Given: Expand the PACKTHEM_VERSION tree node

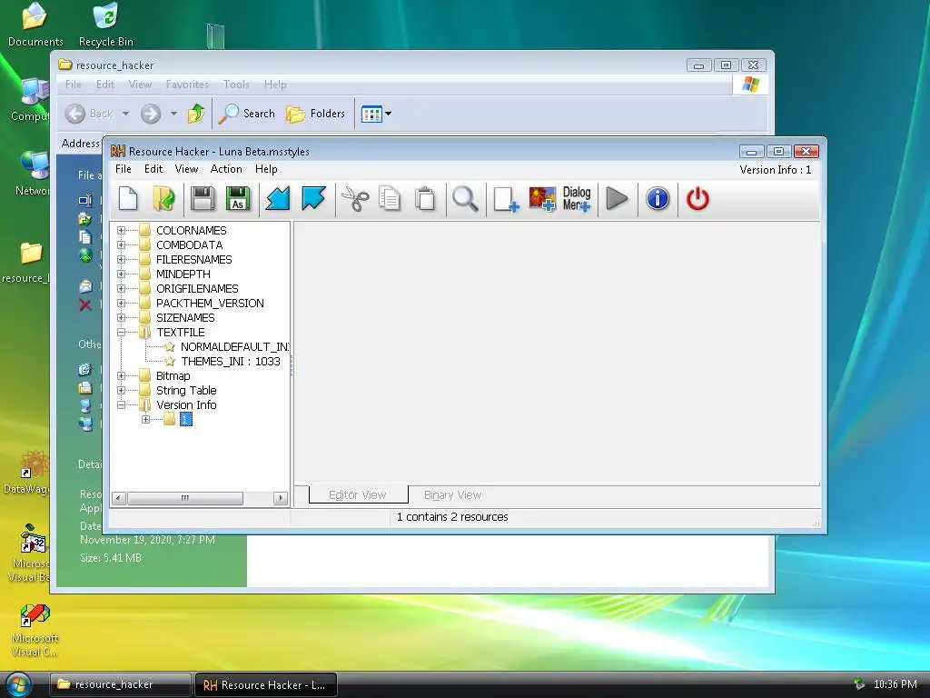Looking at the screenshot, I should coord(121,303).
